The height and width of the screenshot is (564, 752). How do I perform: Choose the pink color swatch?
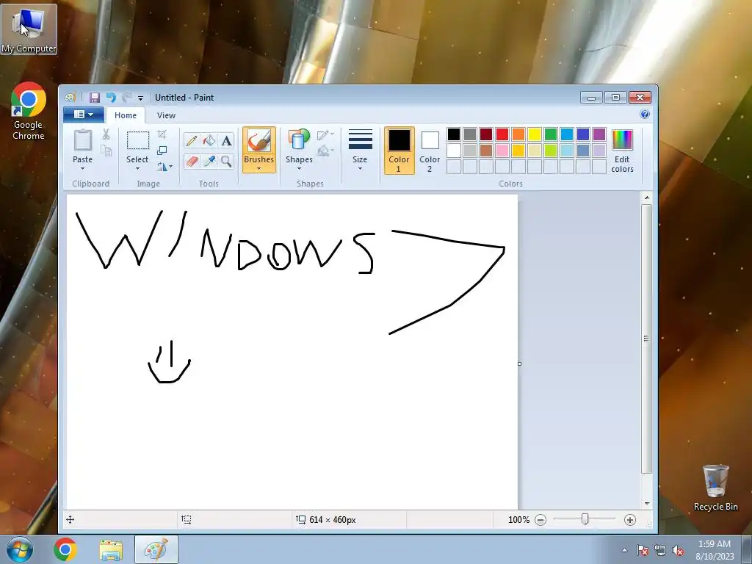pos(502,151)
